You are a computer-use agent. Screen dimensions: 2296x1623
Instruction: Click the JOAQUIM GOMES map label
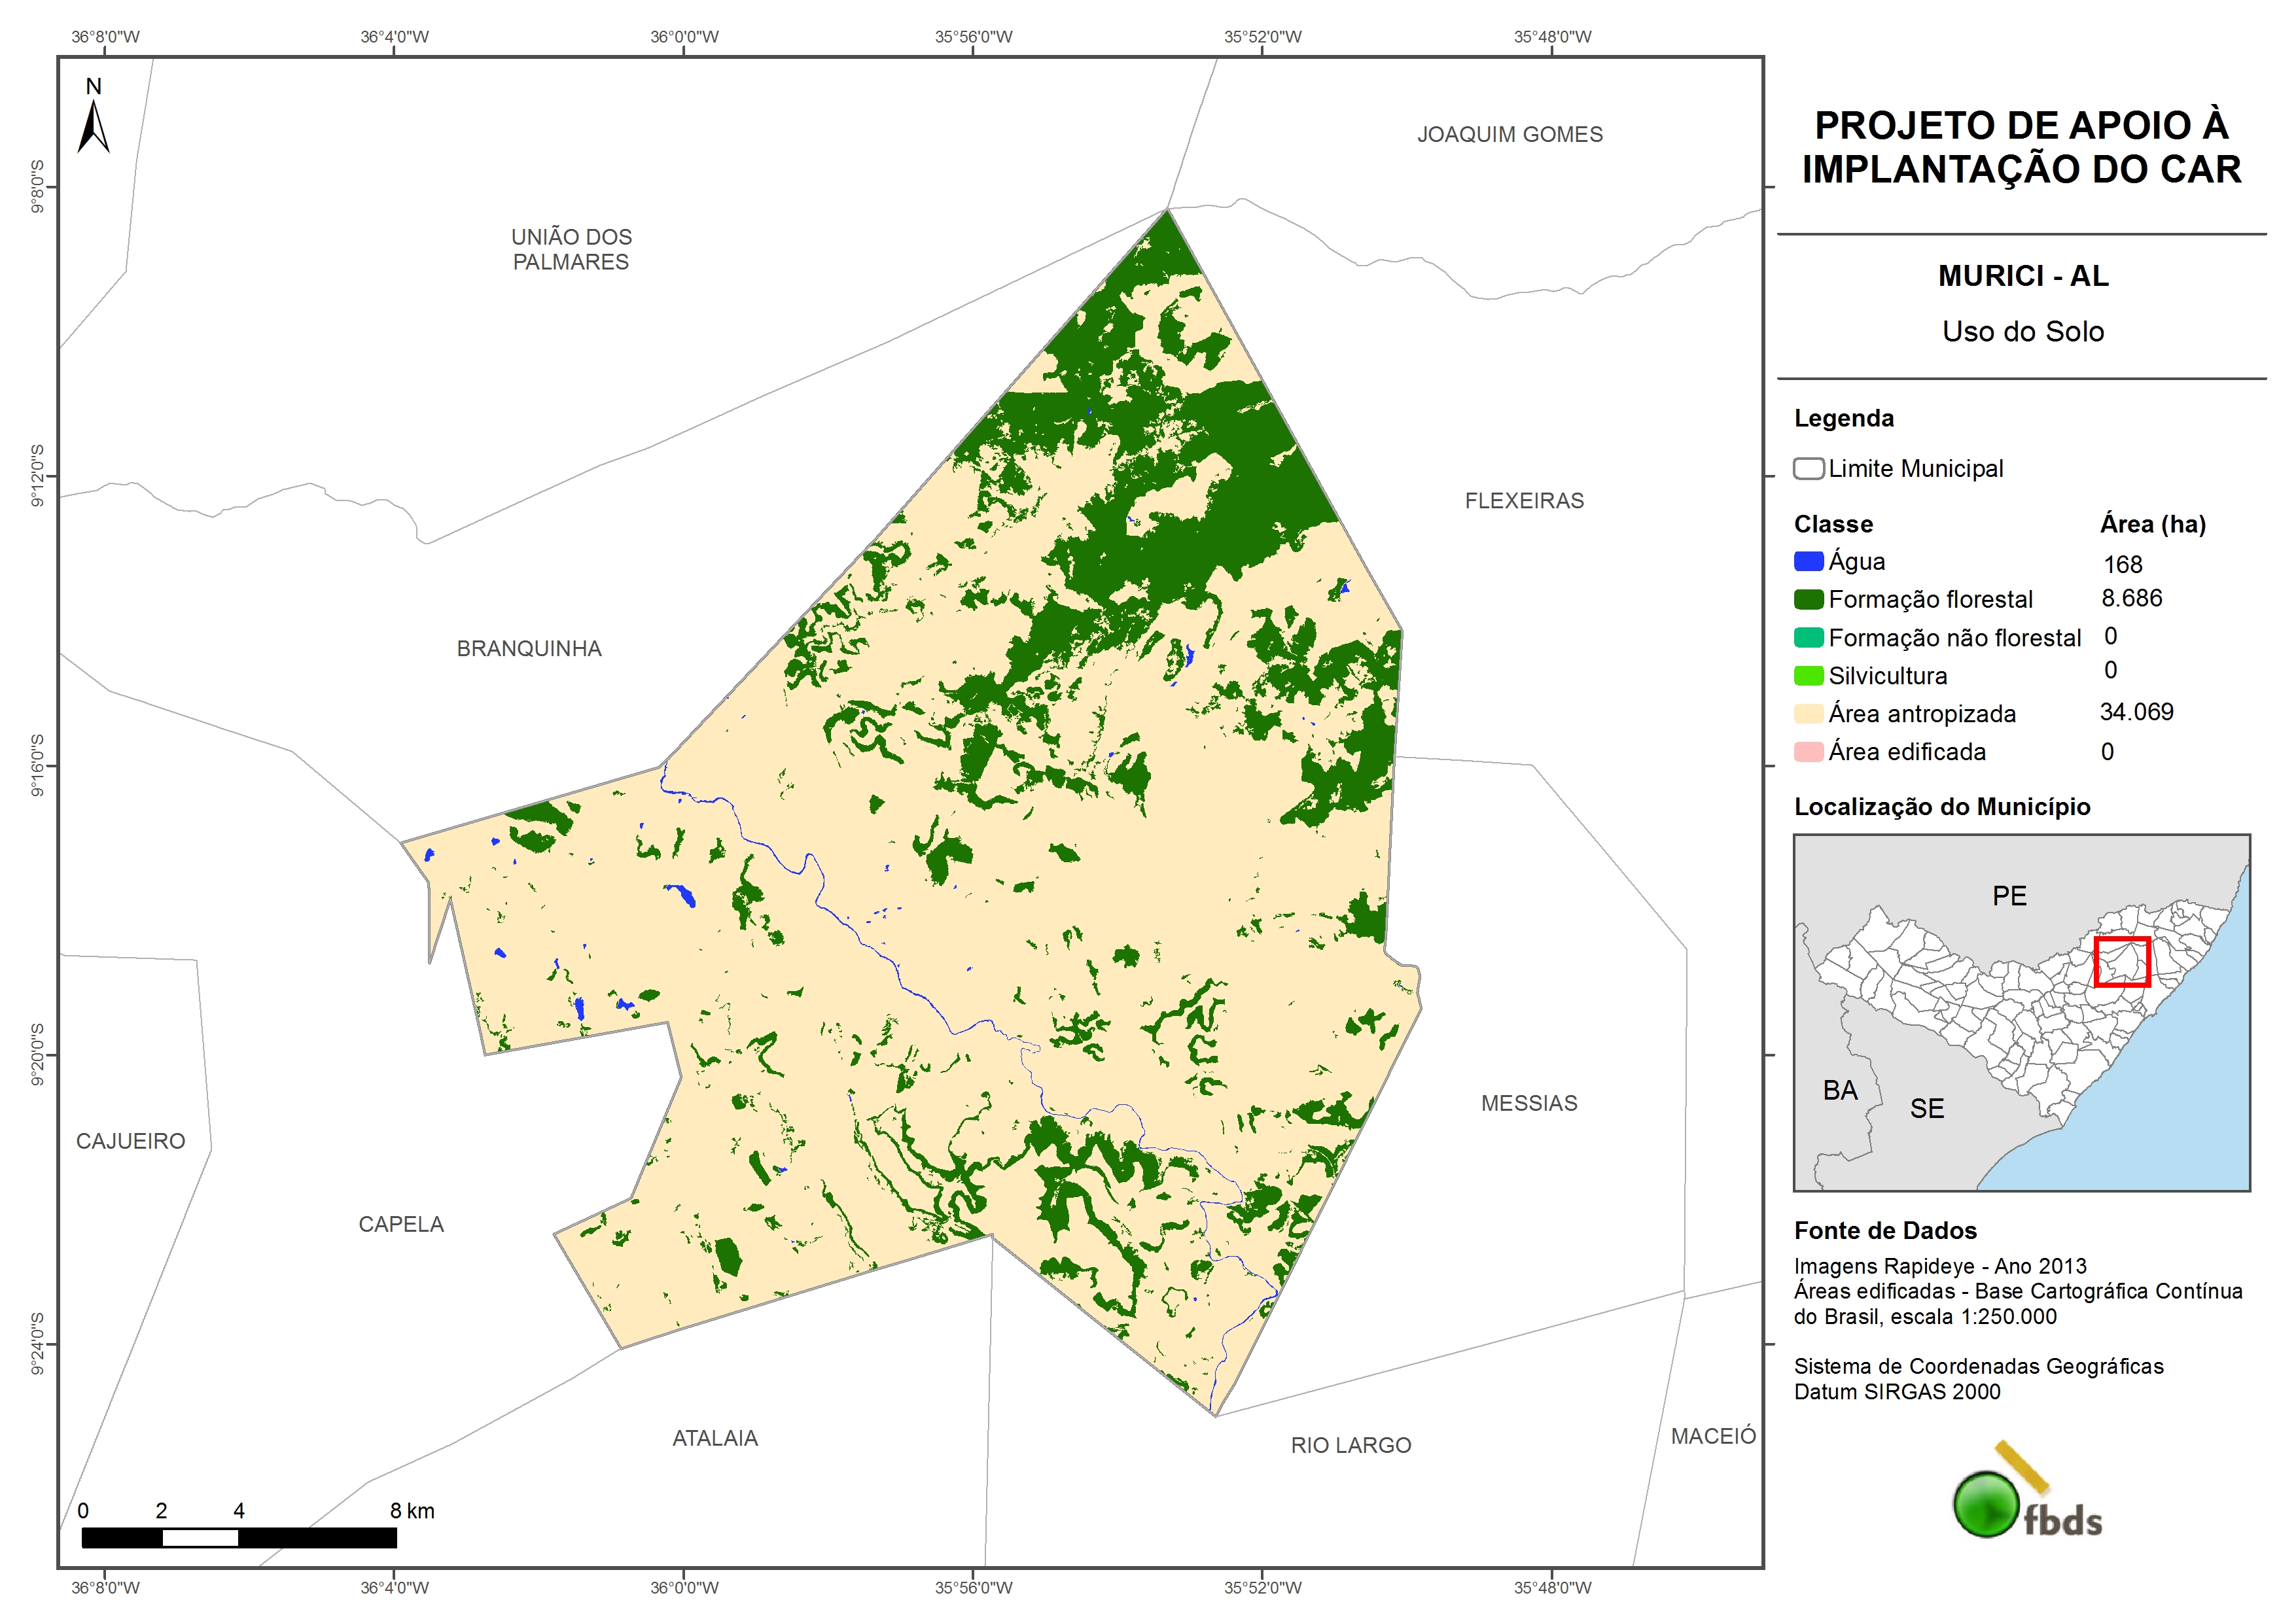(x=1509, y=134)
